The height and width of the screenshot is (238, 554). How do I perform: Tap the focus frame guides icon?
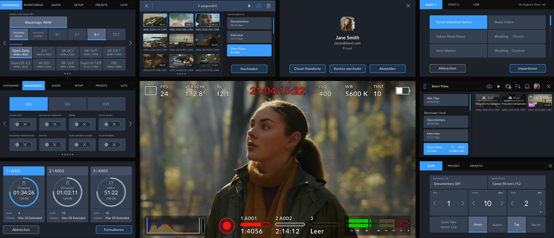coord(150,91)
